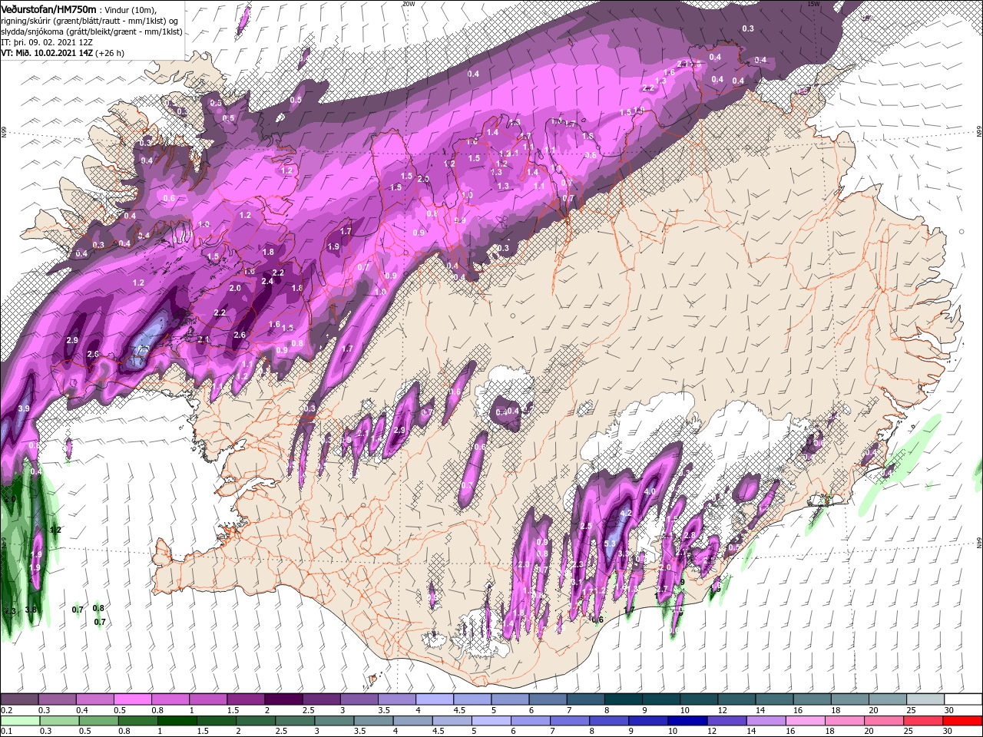Pick the darkest purple snow swatch between 2 and 2.5

[283, 699]
